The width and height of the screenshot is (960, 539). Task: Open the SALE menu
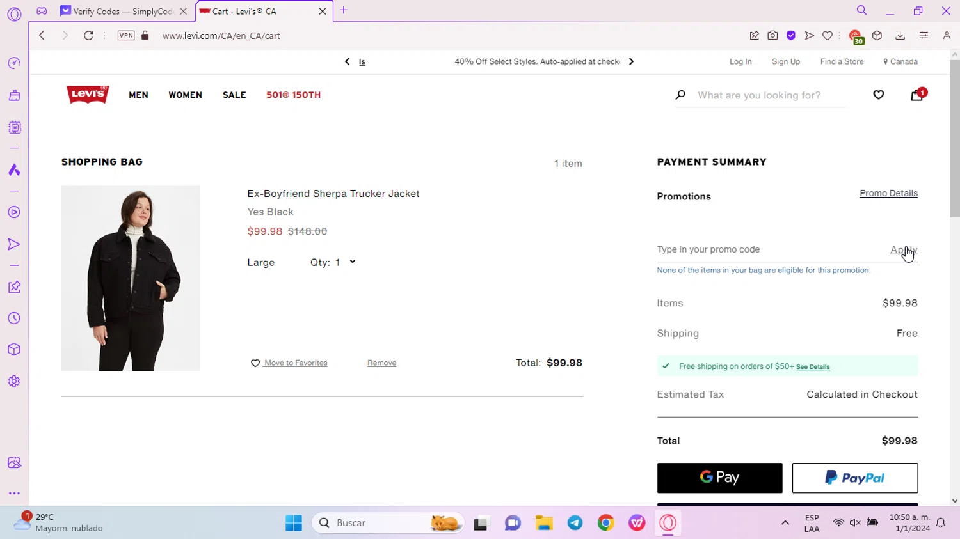(x=234, y=95)
